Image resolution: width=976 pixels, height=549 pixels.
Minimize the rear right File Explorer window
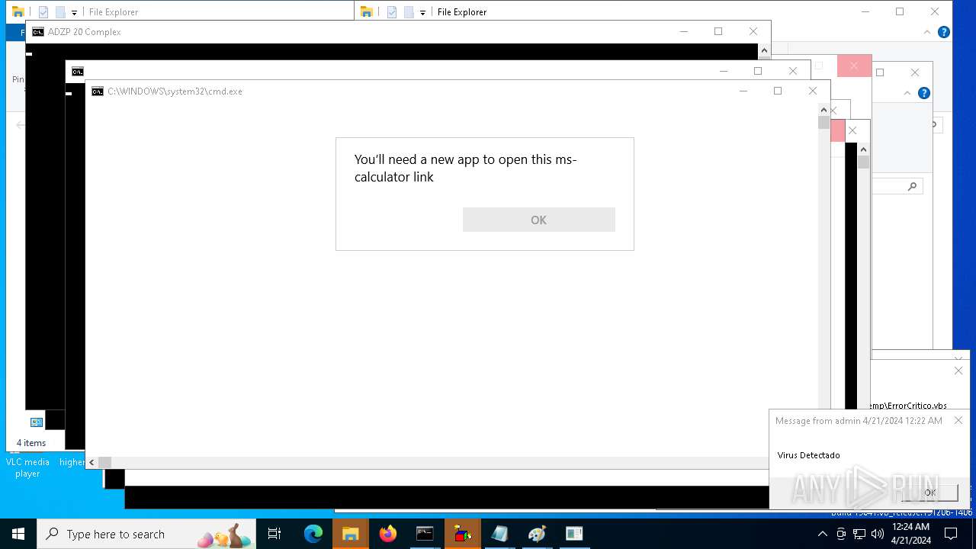pyautogui.click(x=865, y=11)
